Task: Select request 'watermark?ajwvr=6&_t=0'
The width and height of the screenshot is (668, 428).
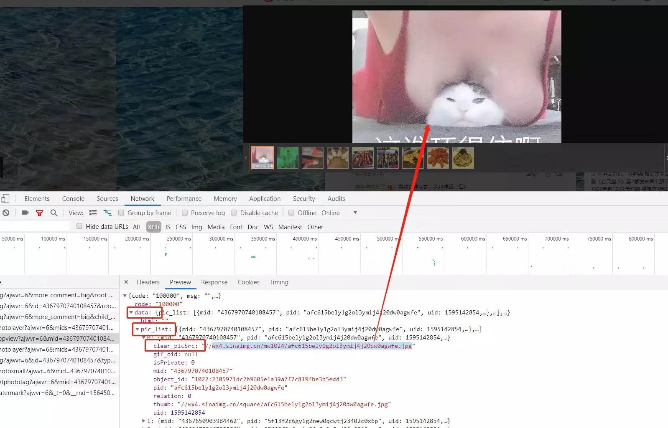Action: 59,393
